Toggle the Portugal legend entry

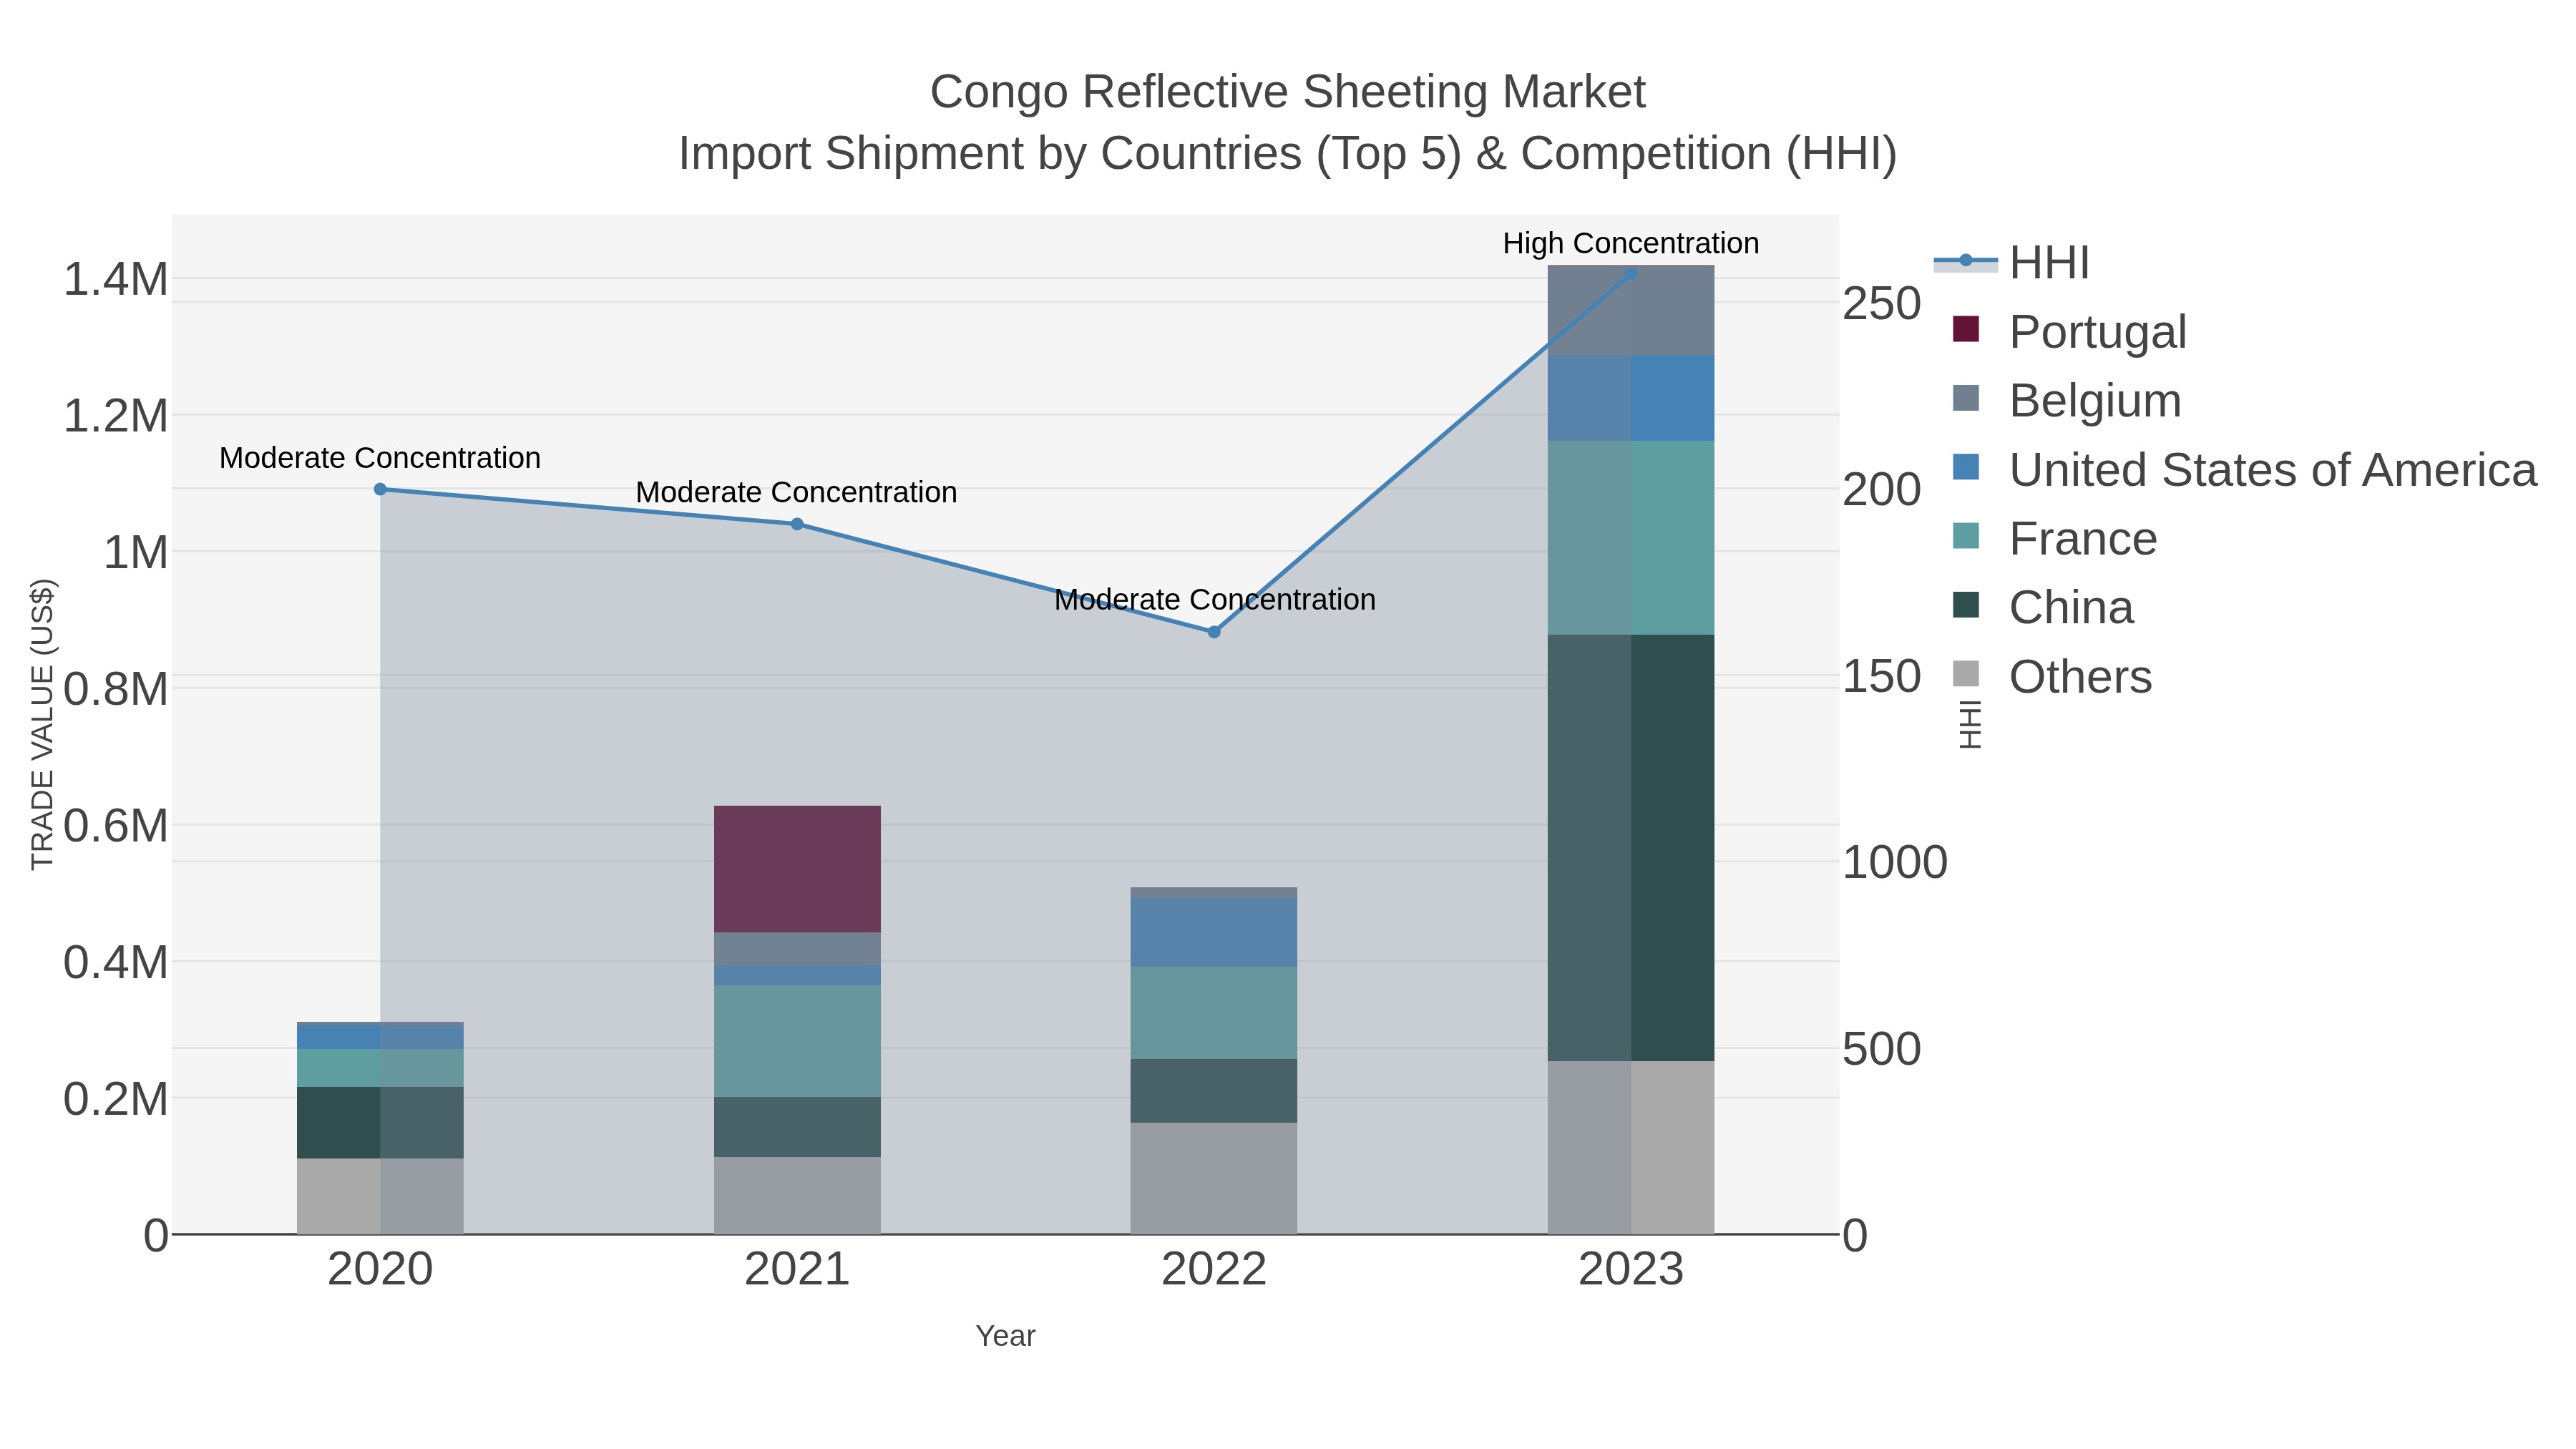(2069, 331)
